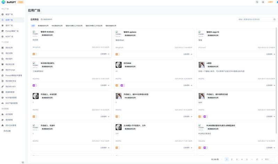Open the 开启能力、插件中没有相关类型 card title
Viewport: 278px width, 164px height.
click(x=136, y=95)
